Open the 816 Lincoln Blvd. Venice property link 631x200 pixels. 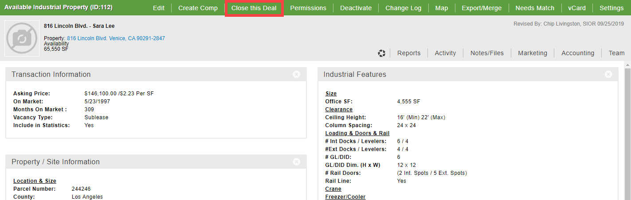[x=116, y=38]
